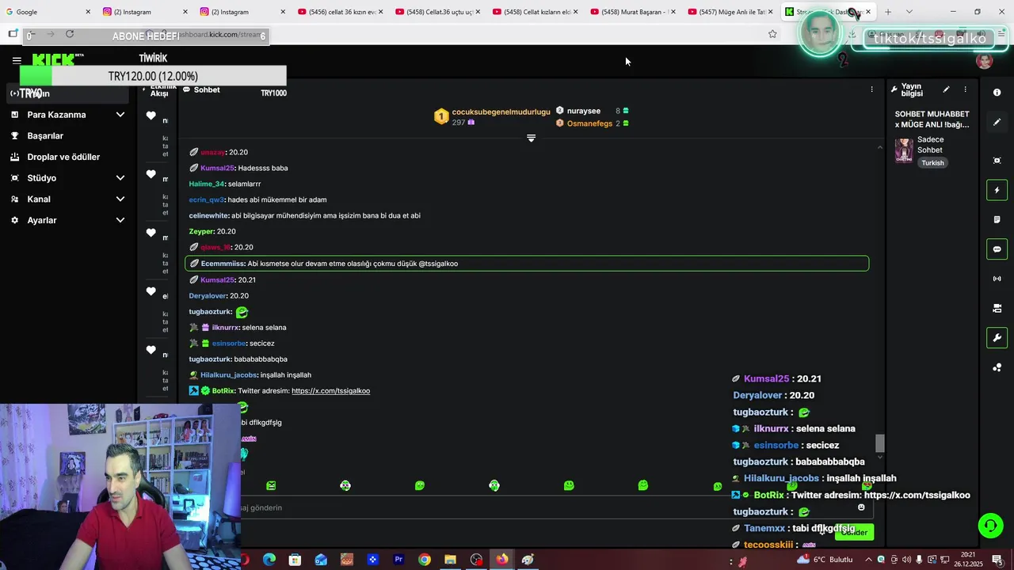Click the Sadece Sohbet category thumbnail

coord(904,150)
